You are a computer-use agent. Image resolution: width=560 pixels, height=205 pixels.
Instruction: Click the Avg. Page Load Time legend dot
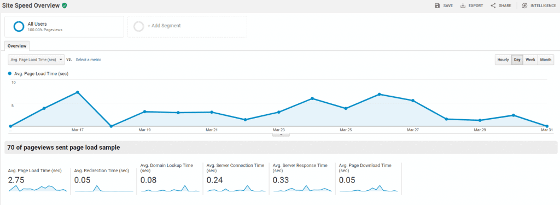10,74
